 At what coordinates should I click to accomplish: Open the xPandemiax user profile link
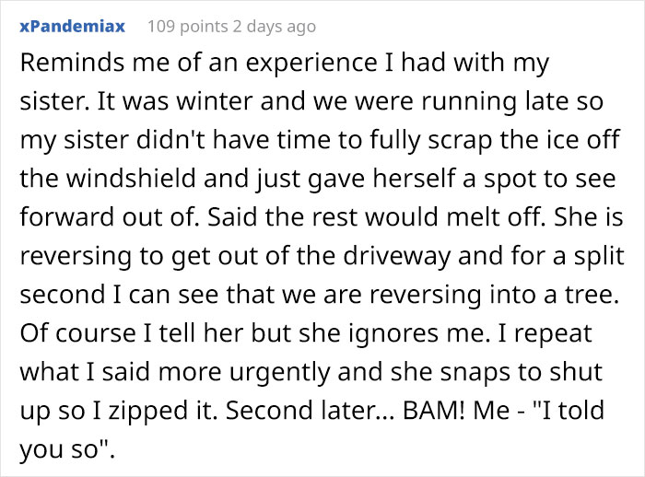click(74, 27)
